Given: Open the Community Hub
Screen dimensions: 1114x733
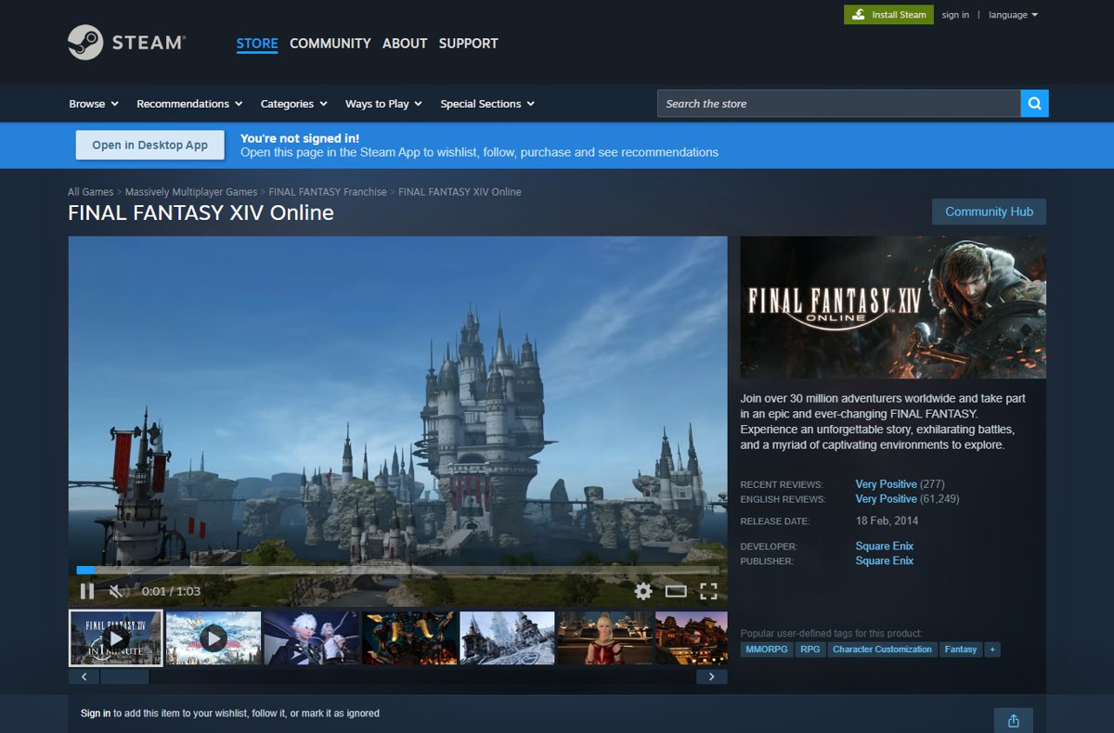Looking at the screenshot, I should pos(989,212).
